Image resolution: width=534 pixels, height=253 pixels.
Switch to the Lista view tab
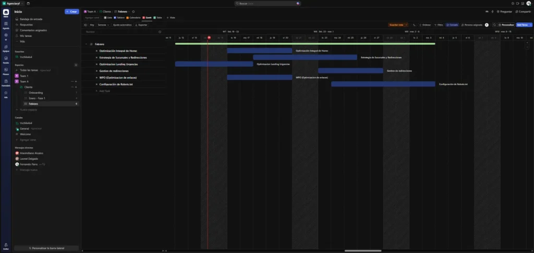108,17
